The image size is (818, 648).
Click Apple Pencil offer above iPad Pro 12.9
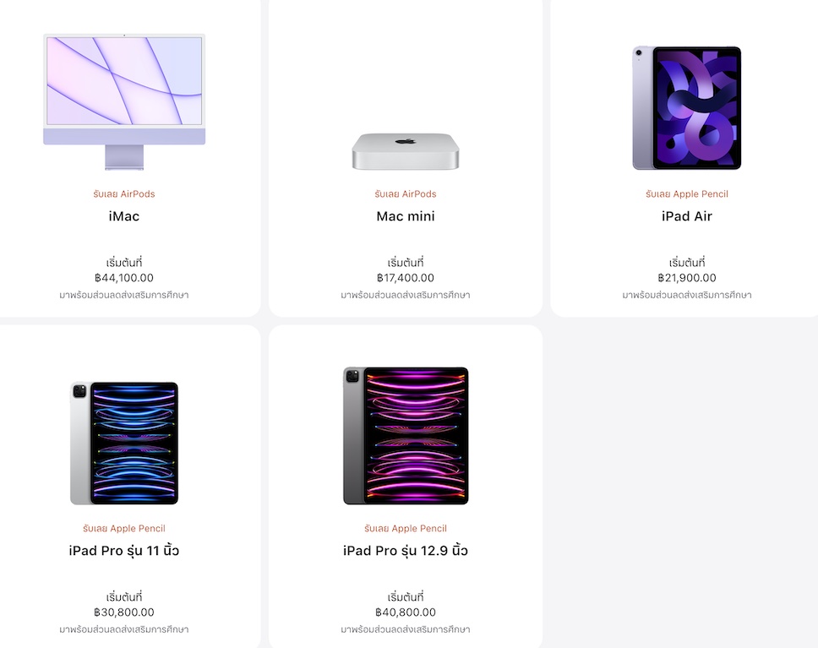point(406,529)
